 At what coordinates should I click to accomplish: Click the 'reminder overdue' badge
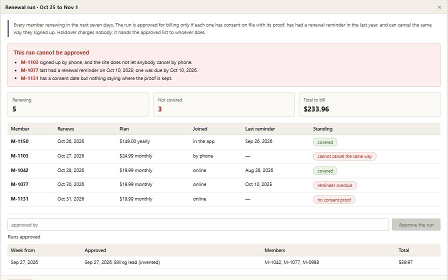click(335, 185)
